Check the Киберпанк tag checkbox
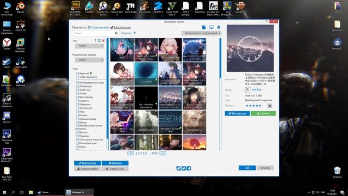This screenshot has height=196, width=348. point(77,104)
